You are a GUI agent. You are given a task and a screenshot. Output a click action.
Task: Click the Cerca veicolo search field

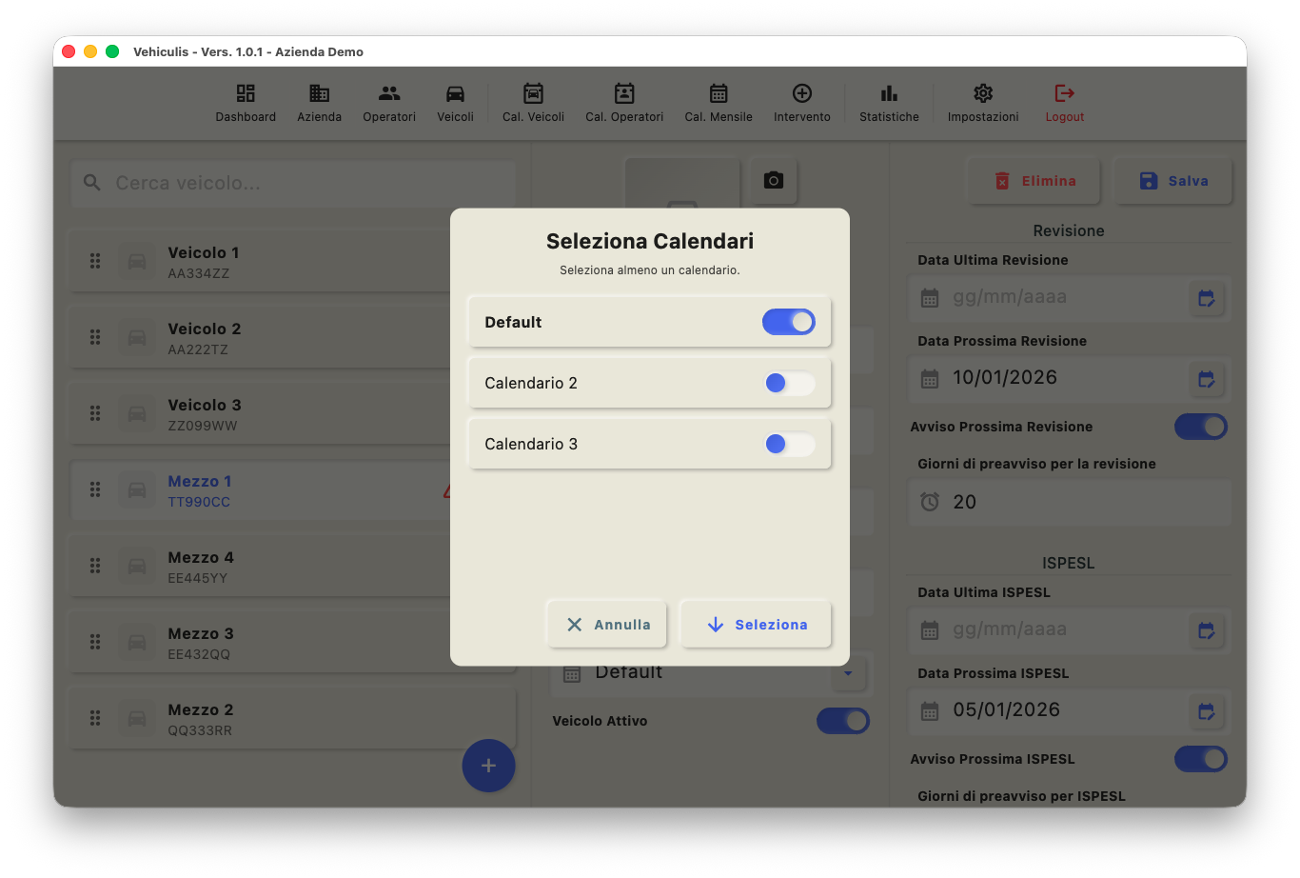click(295, 183)
